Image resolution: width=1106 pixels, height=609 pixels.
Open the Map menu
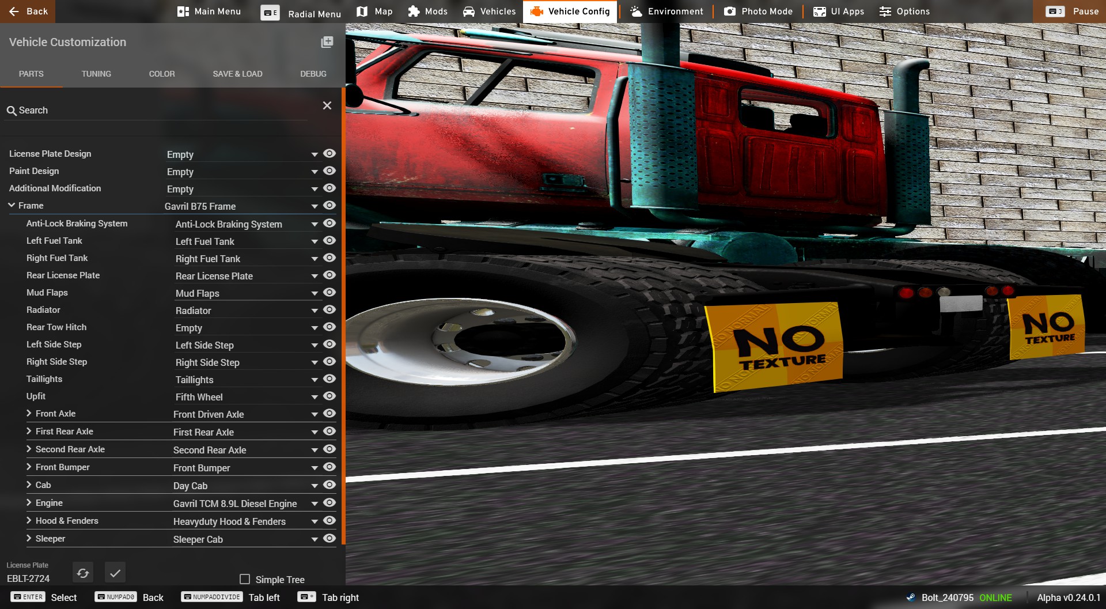coord(374,12)
